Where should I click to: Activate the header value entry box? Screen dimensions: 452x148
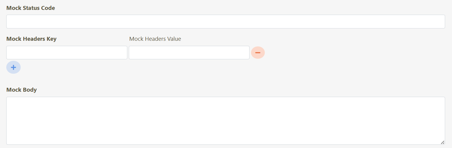(189, 53)
